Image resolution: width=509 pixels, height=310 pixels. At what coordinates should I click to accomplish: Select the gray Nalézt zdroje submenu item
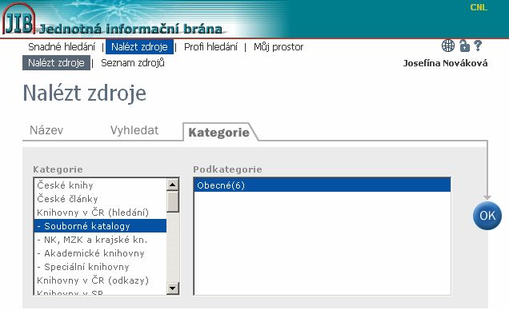56,63
